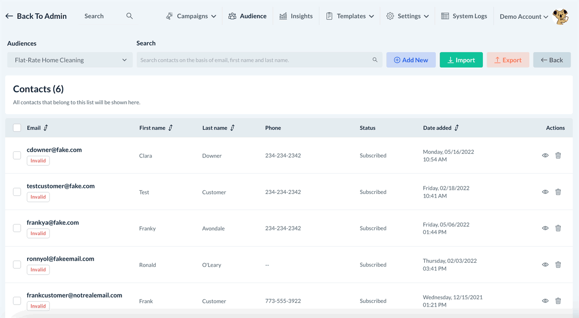Remove ronnyol@fakeemail.com using trash icon
This screenshot has height=318, width=579.
(x=558, y=265)
